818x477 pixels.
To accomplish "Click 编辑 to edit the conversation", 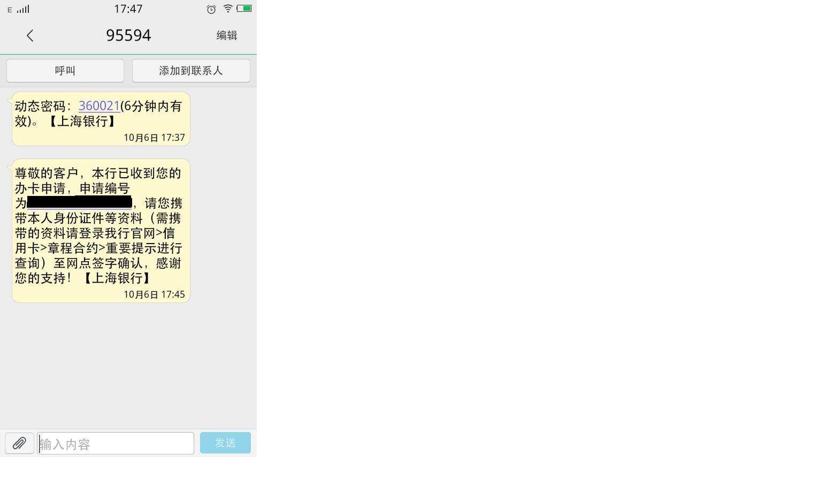I will pyautogui.click(x=227, y=35).
